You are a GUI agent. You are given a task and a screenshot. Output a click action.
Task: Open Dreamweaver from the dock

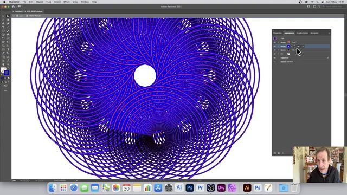(221, 188)
